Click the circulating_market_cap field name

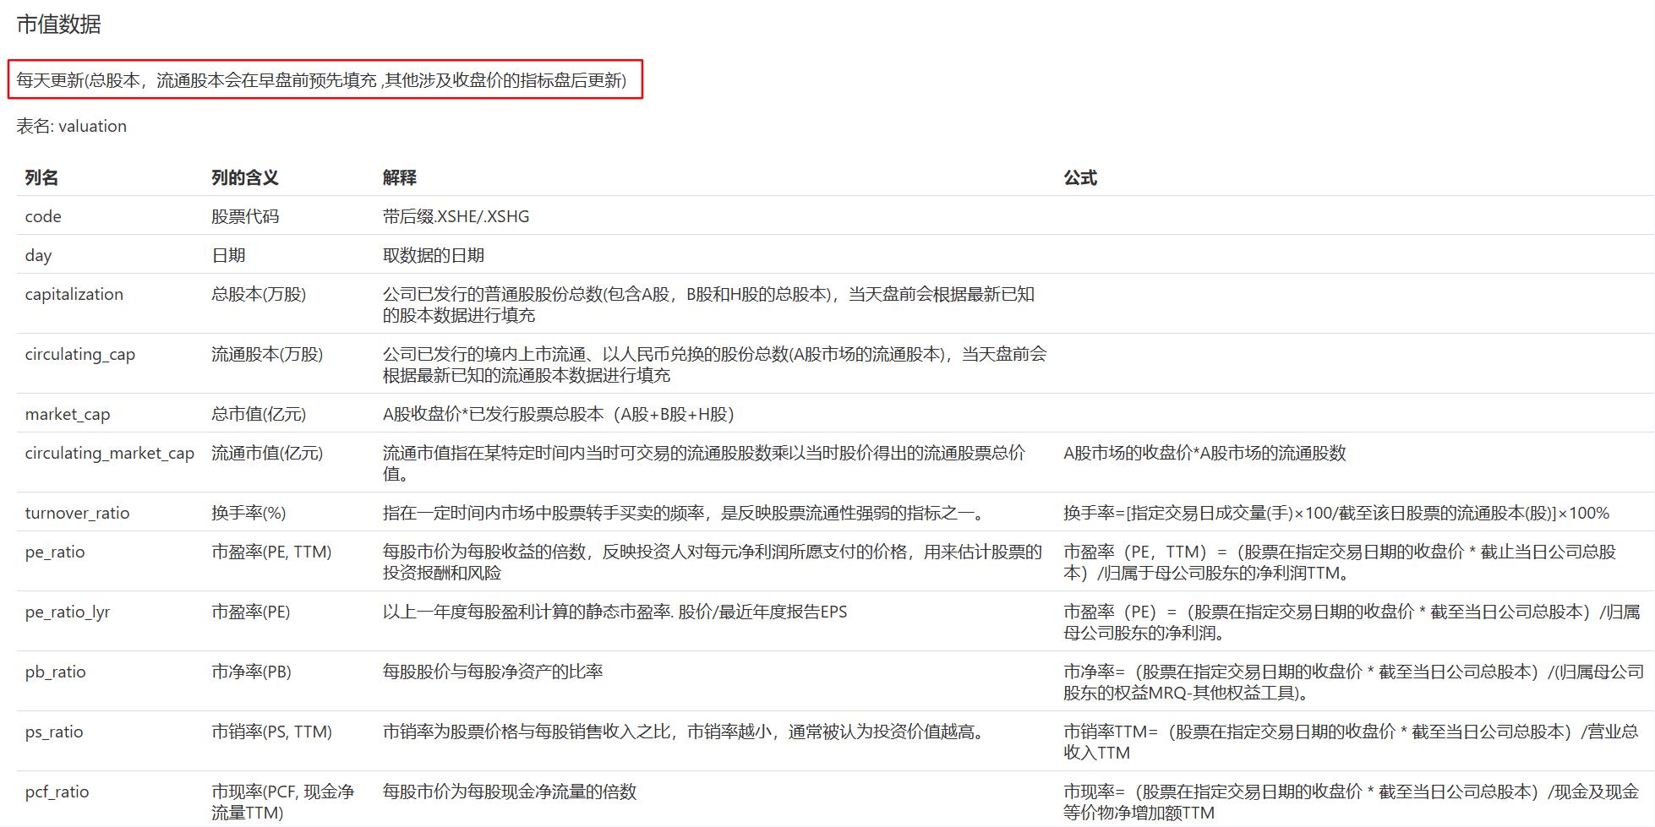[x=109, y=453]
